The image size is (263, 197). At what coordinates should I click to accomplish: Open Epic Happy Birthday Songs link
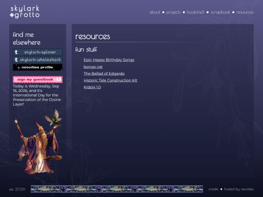109,60
